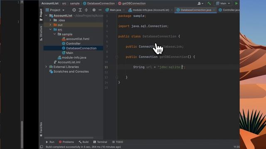Image resolution: width=266 pixels, height=149 pixels.
Task: Close the module-info.java tab
Action: pyautogui.click(x=172, y=10)
